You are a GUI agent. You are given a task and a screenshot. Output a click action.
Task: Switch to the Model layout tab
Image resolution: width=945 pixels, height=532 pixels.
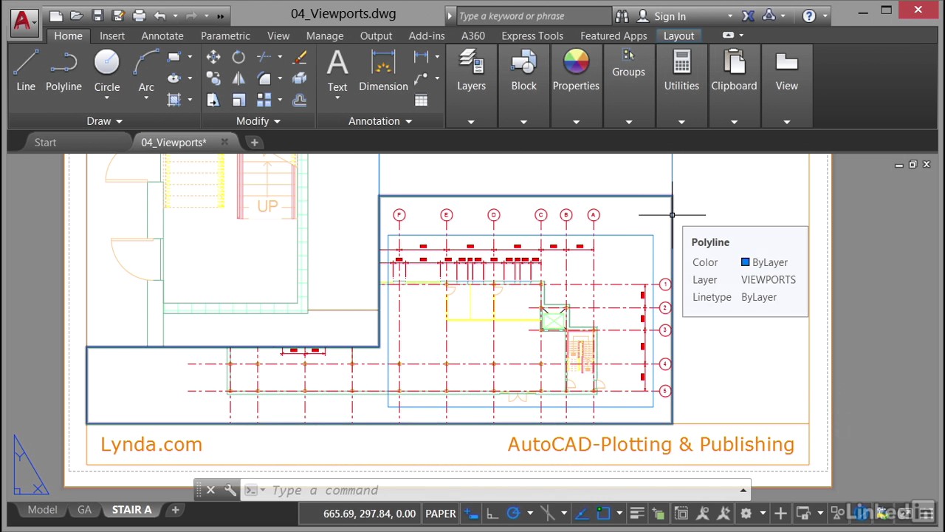pyautogui.click(x=42, y=510)
